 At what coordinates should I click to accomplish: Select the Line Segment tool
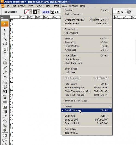(x=5, y=58)
